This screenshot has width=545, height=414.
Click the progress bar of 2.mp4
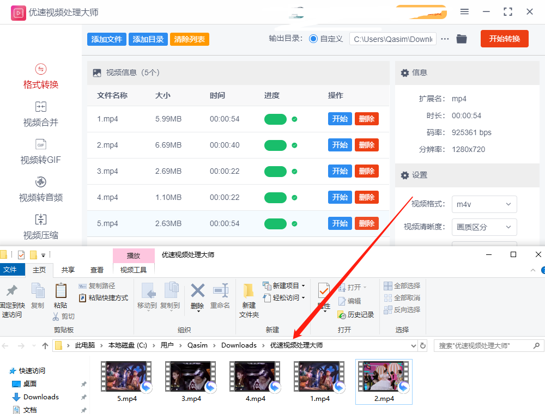[x=275, y=145]
